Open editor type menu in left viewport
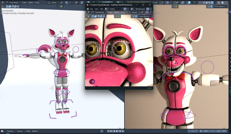Screen dimensions: 231x134 3,3
